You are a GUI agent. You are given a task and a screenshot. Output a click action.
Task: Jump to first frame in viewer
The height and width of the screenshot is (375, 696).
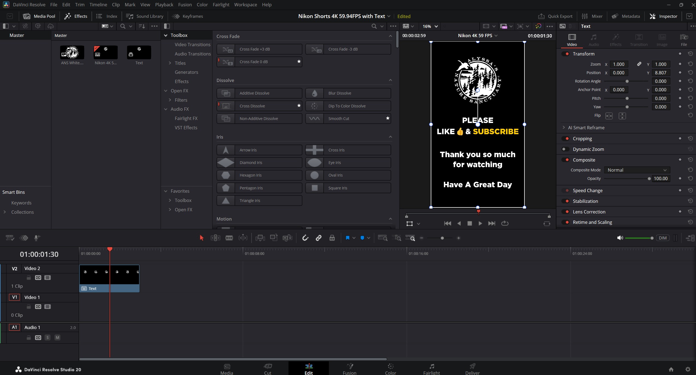(447, 223)
